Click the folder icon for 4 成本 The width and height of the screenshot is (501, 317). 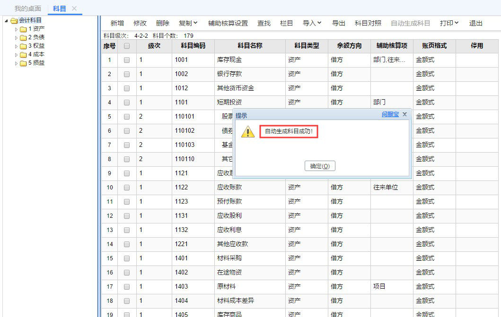click(23, 55)
